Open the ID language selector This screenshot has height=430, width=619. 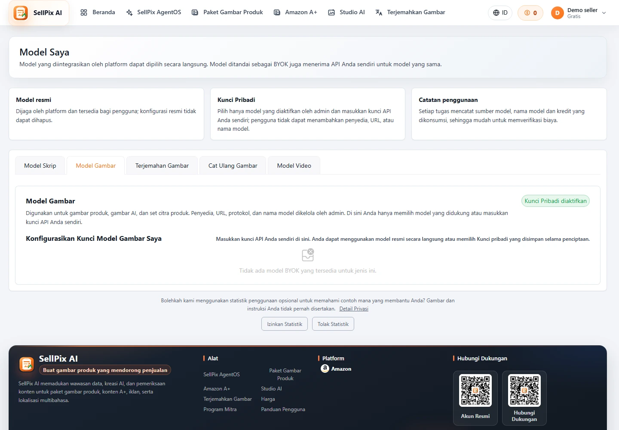pos(500,13)
